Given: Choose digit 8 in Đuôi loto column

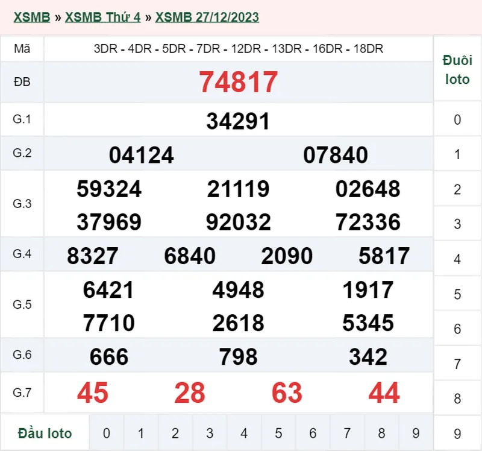Looking at the screenshot, I should (457, 399).
